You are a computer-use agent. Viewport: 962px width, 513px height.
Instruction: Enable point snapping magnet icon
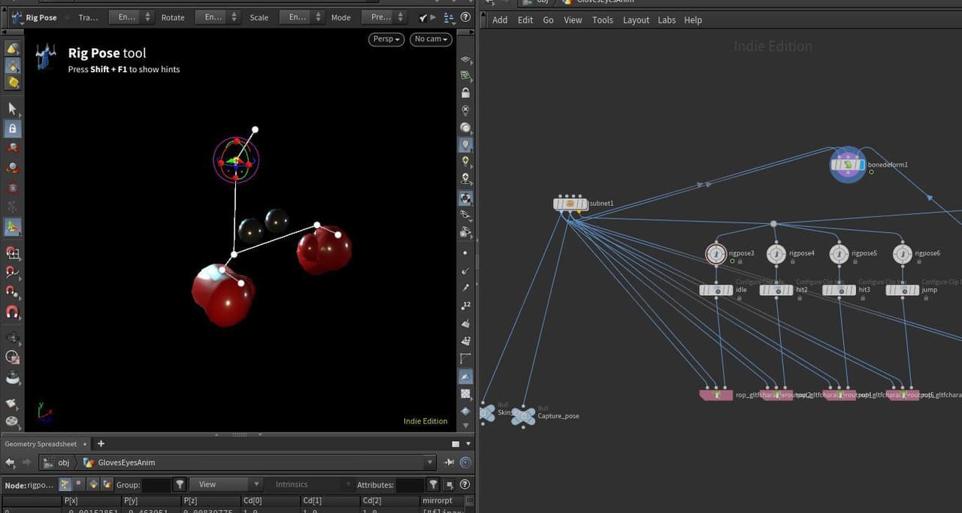pyautogui.click(x=13, y=292)
